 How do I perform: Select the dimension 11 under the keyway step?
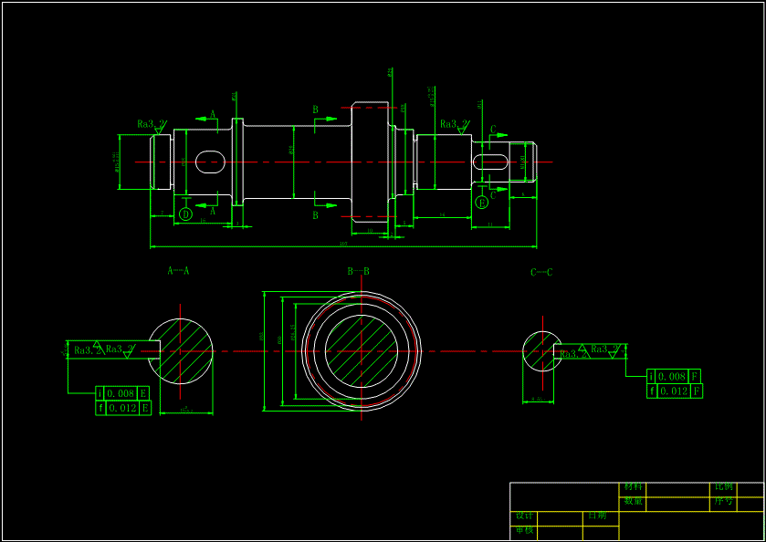[490, 224]
